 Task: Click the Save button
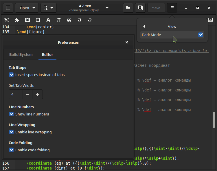(x=156, y=8)
